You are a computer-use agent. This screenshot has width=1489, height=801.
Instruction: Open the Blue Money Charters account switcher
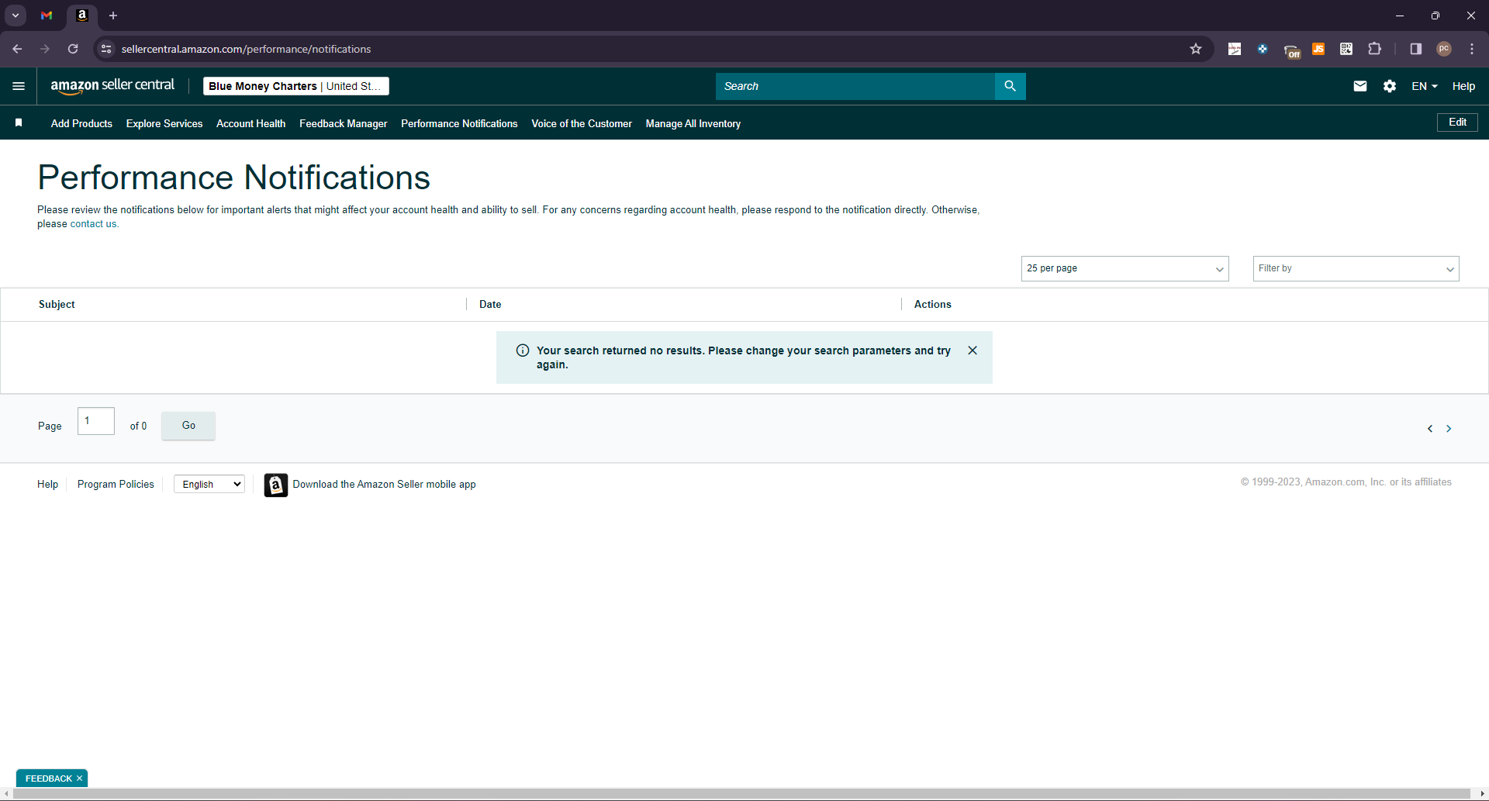click(295, 86)
